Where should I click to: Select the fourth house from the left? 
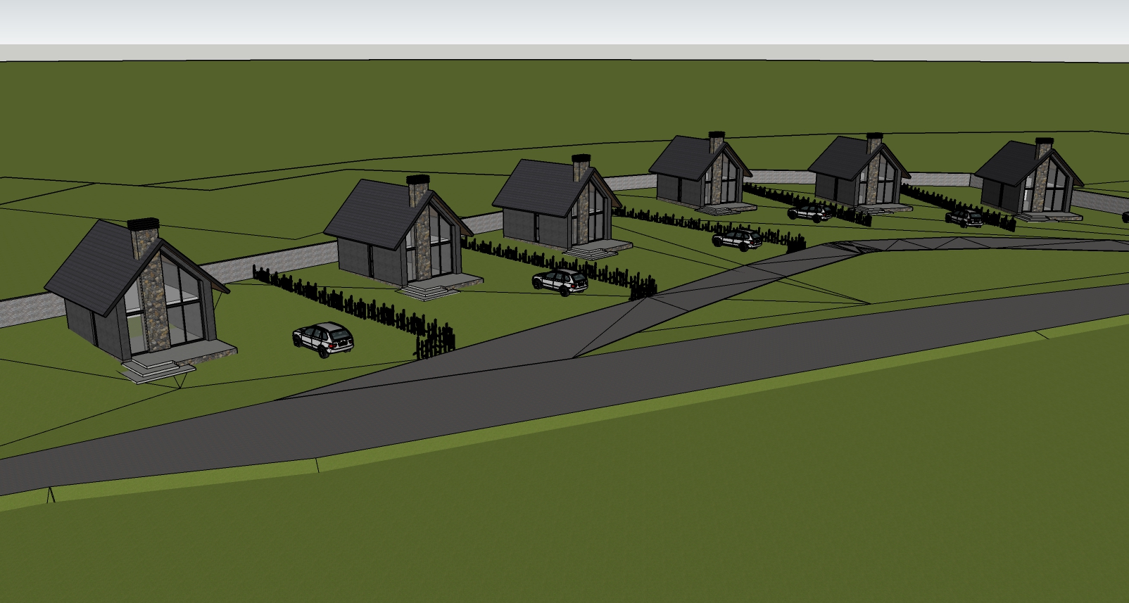pyautogui.click(x=699, y=172)
